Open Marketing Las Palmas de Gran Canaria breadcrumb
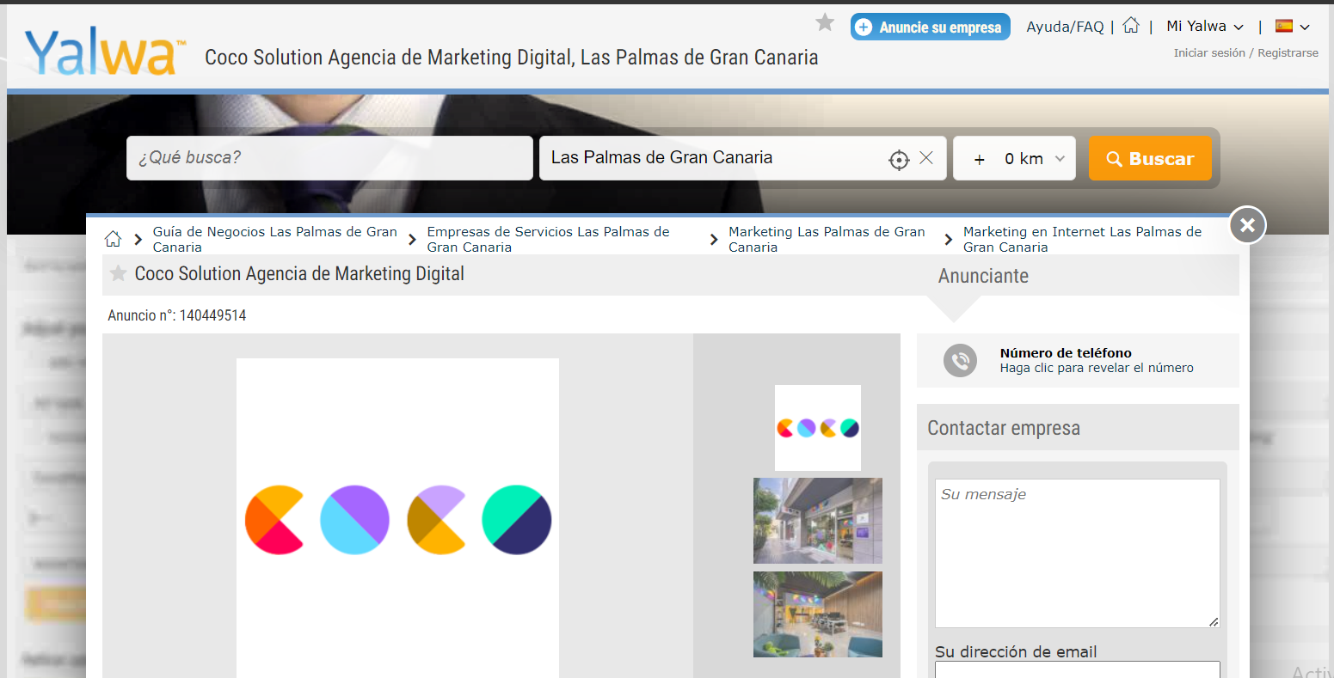 coord(827,239)
